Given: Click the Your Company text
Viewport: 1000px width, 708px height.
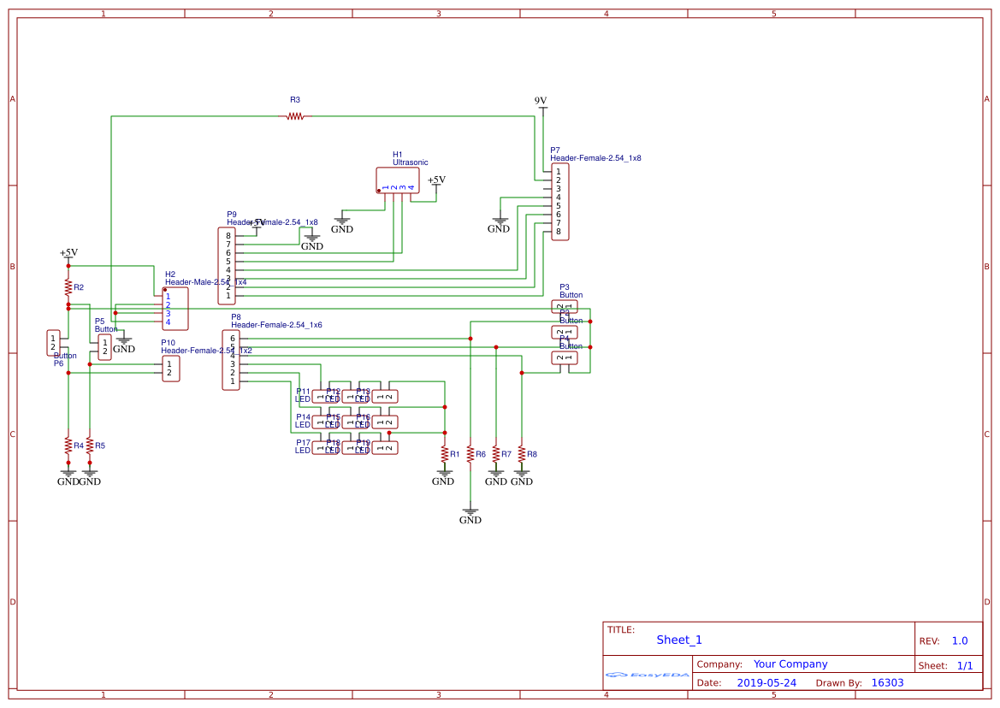Looking at the screenshot, I should pyautogui.click(x=790, y=664).
